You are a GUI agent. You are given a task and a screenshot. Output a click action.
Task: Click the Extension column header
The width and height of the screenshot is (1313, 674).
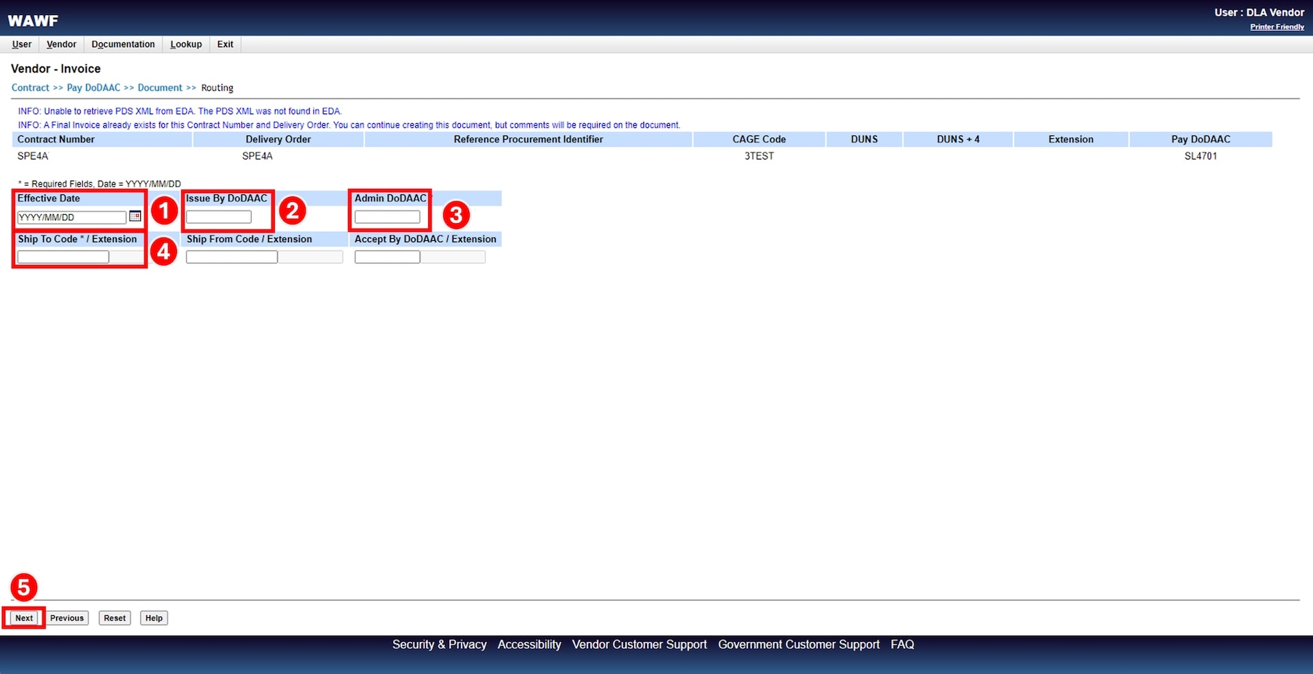pos(1071,140)
